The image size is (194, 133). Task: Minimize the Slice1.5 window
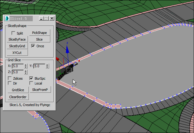point(41,18)
